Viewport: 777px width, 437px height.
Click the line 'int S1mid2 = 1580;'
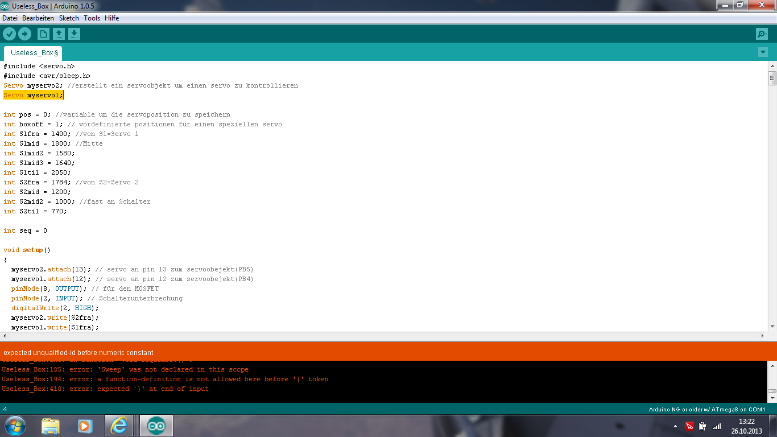39,153
